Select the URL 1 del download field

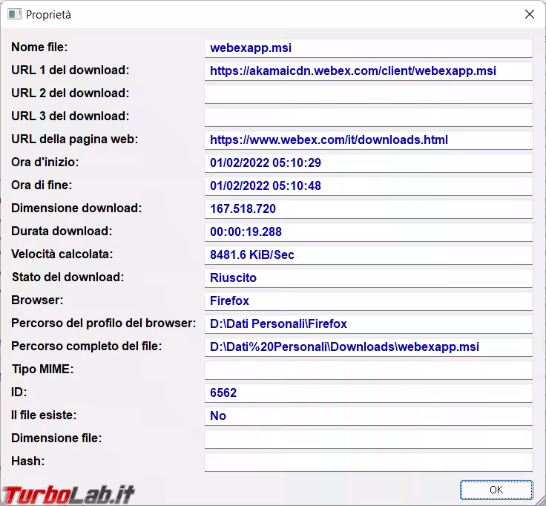click(368, 71)
